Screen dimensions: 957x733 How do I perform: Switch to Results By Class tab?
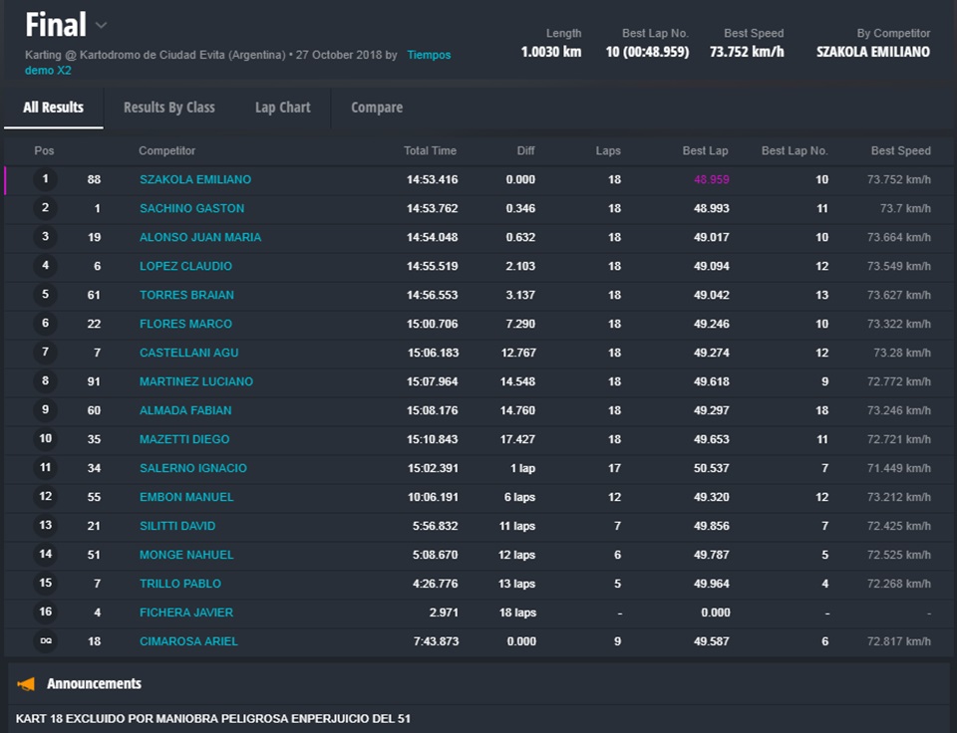click(x=168, y=108)
